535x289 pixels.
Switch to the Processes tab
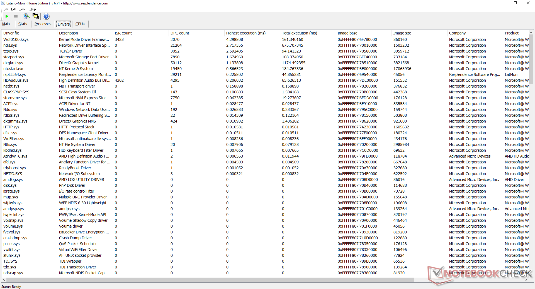click(43, 24)
